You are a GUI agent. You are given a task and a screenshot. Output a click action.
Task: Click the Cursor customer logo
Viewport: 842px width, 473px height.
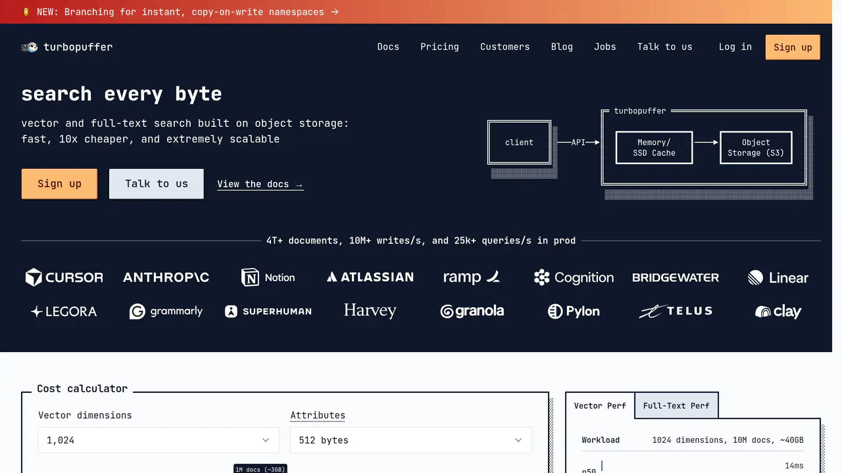pos(64,277)
